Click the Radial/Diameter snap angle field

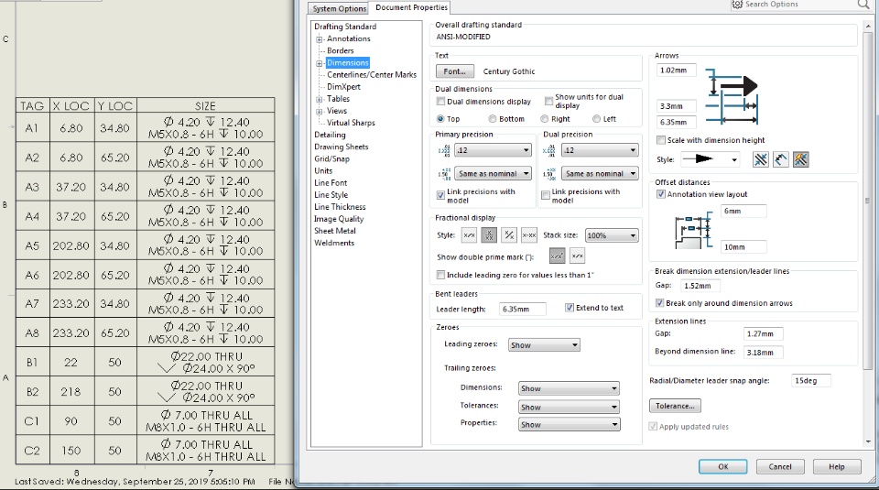pos(810,381)
